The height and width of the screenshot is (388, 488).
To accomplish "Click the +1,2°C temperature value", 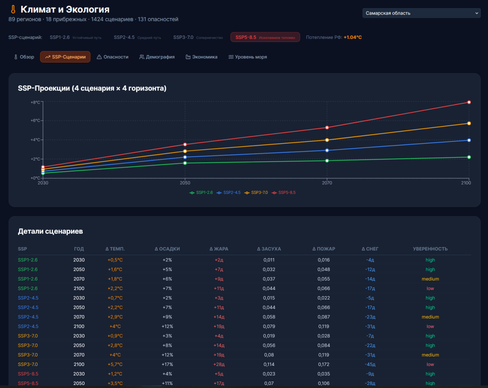I will point(115,374).
